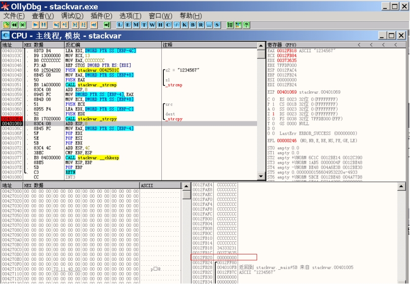Click the Help question mark toolbar icon

(x=246, y=25)
